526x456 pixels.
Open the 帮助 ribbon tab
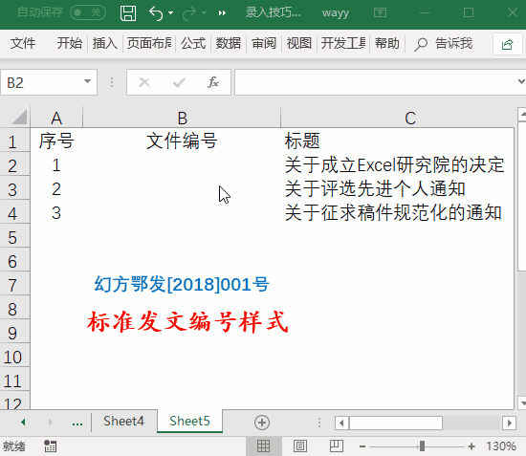(x=387, y=43)
